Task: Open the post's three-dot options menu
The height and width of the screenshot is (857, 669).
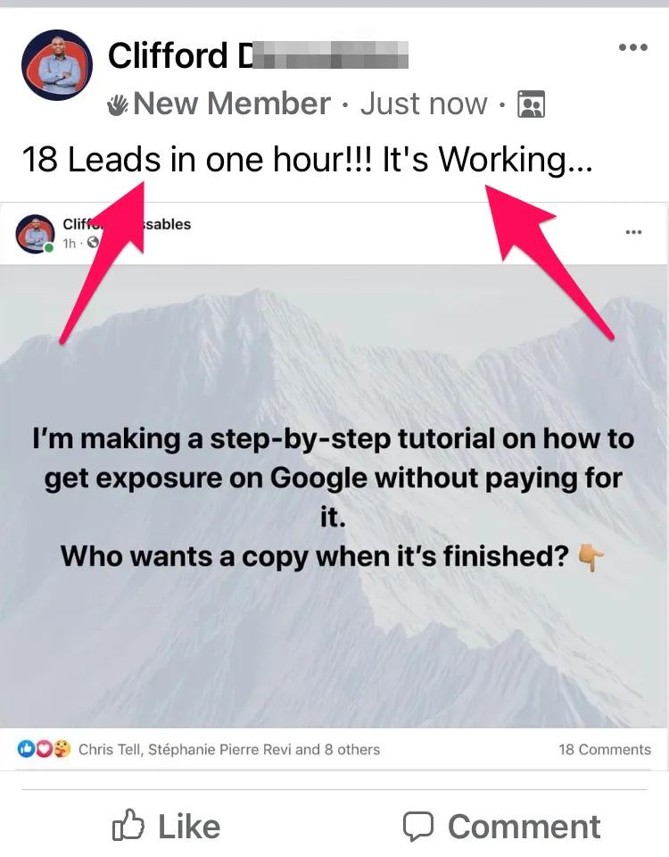Action: pyautogui.click(x=633, y=47)
